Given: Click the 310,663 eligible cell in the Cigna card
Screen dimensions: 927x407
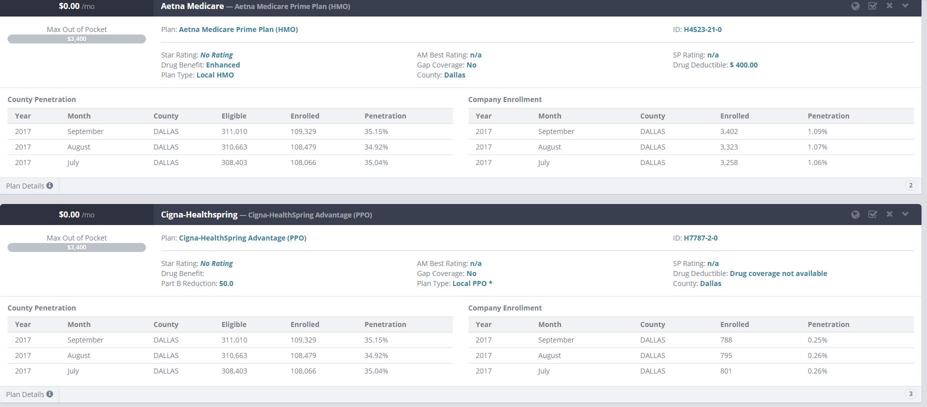Looking at the screenshot, I should (x=234, y=355).
